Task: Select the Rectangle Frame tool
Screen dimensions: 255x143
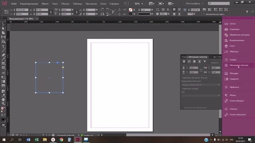Action: [3, 64]
